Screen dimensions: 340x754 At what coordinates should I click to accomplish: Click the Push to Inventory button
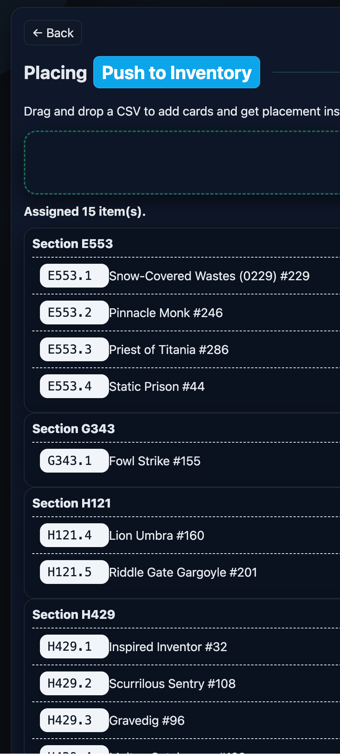(177, 73)
